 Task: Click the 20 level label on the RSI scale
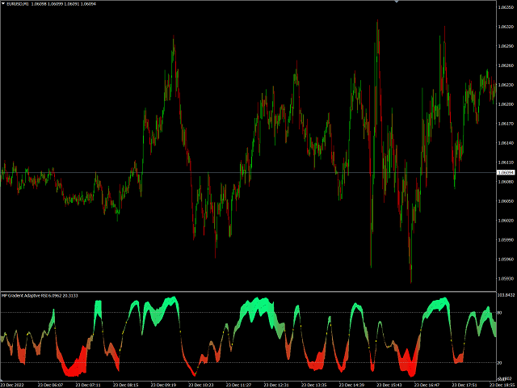501,362
